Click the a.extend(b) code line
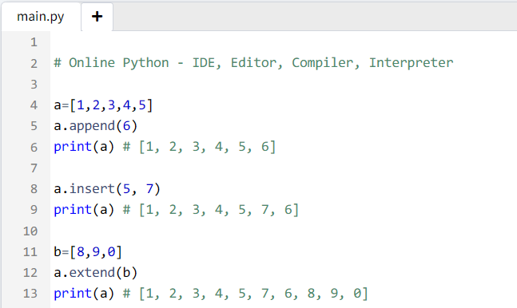 click(95, 273)
